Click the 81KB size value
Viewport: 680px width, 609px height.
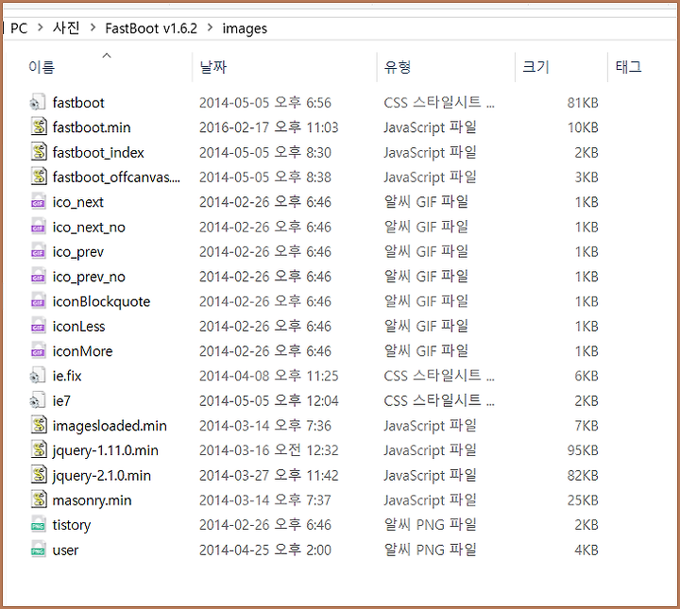click(583, 102)
